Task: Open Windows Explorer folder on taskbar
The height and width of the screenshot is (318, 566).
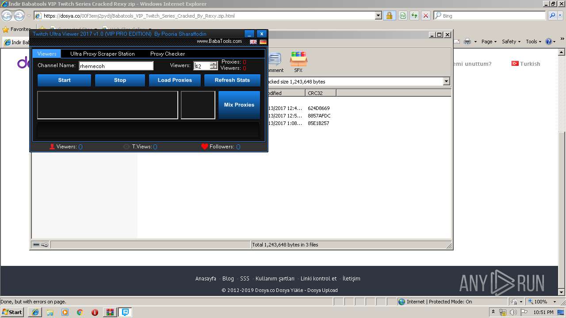Action: pyautogui.click(x=50, y=312)
